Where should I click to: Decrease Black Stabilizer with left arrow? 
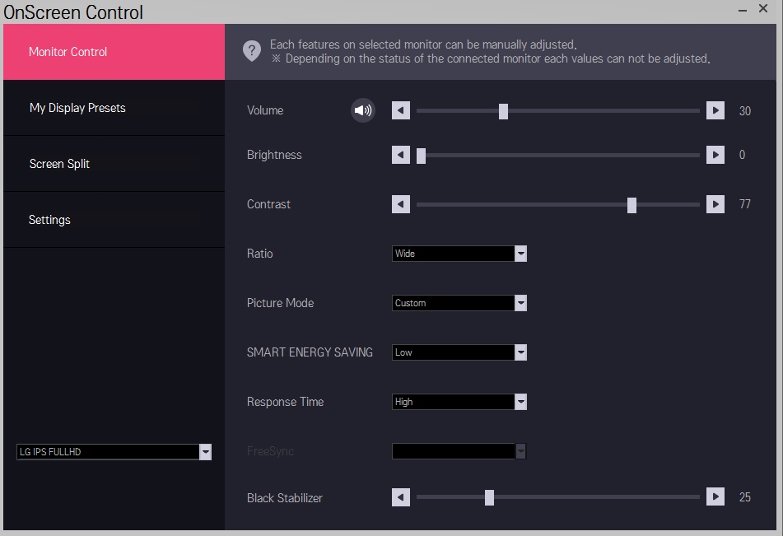[400, 497]
